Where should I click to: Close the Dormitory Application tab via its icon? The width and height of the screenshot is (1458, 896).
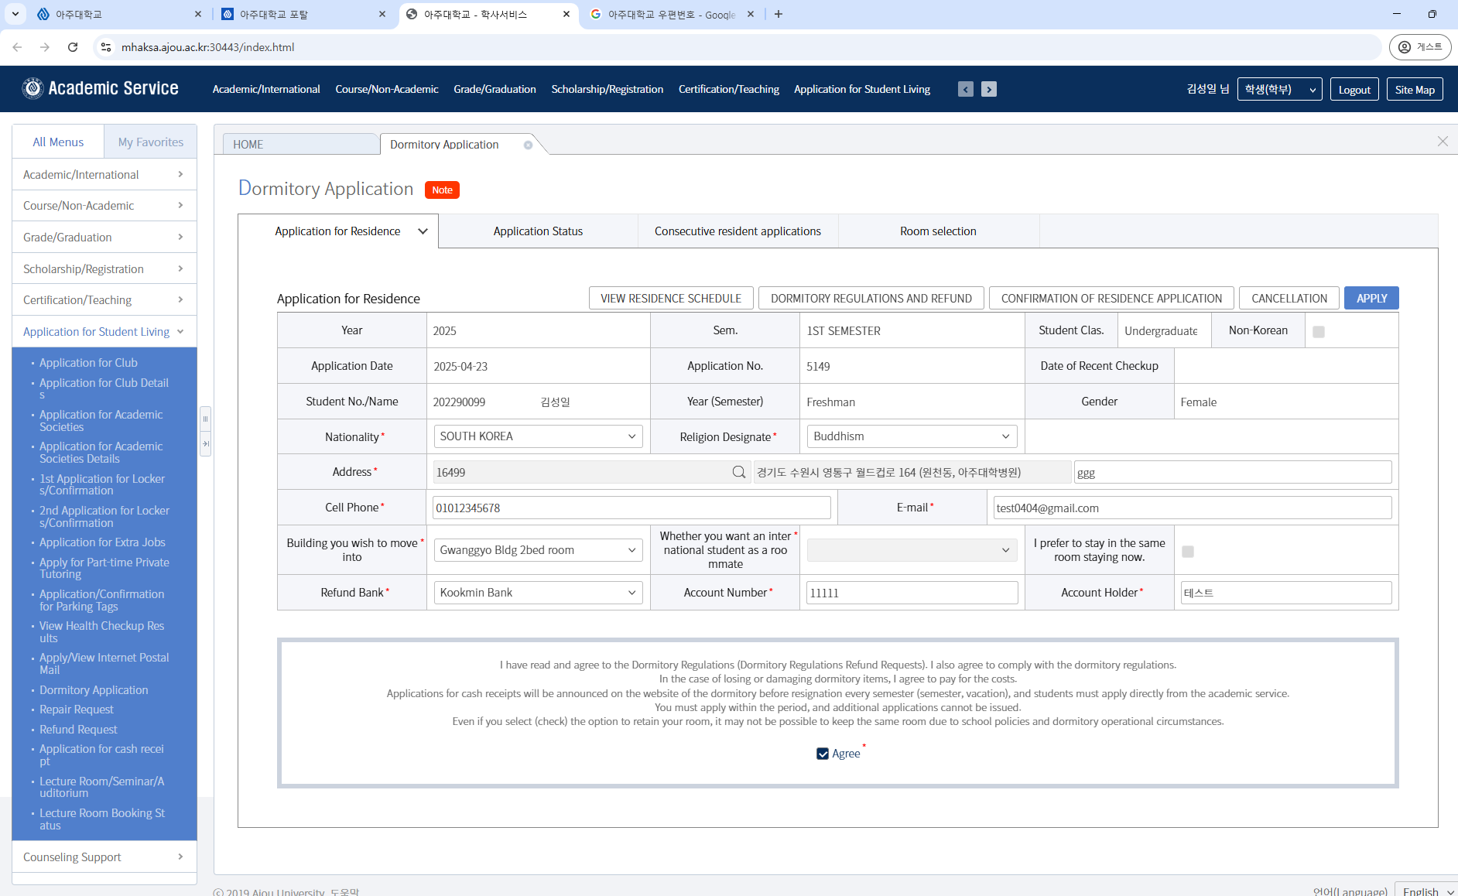(528, 145)
